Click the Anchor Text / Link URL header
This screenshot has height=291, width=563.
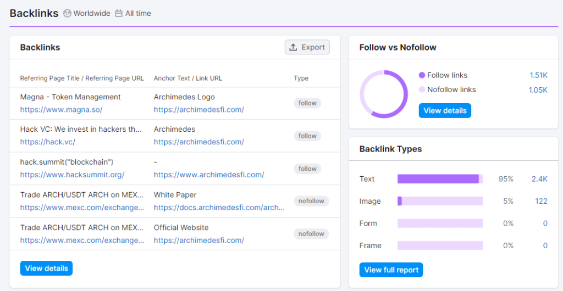click(x=188, y=78)
